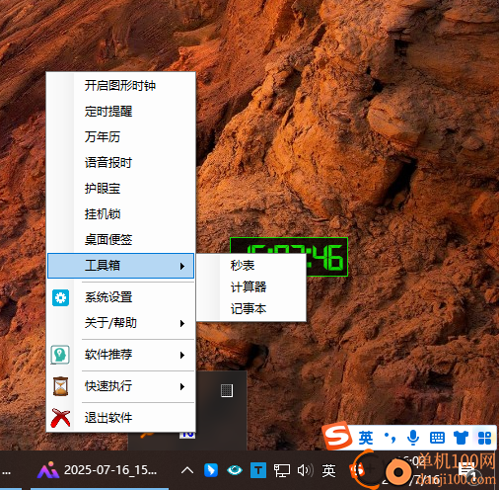Open 万年历 calendar menu item

pos(120,137)
